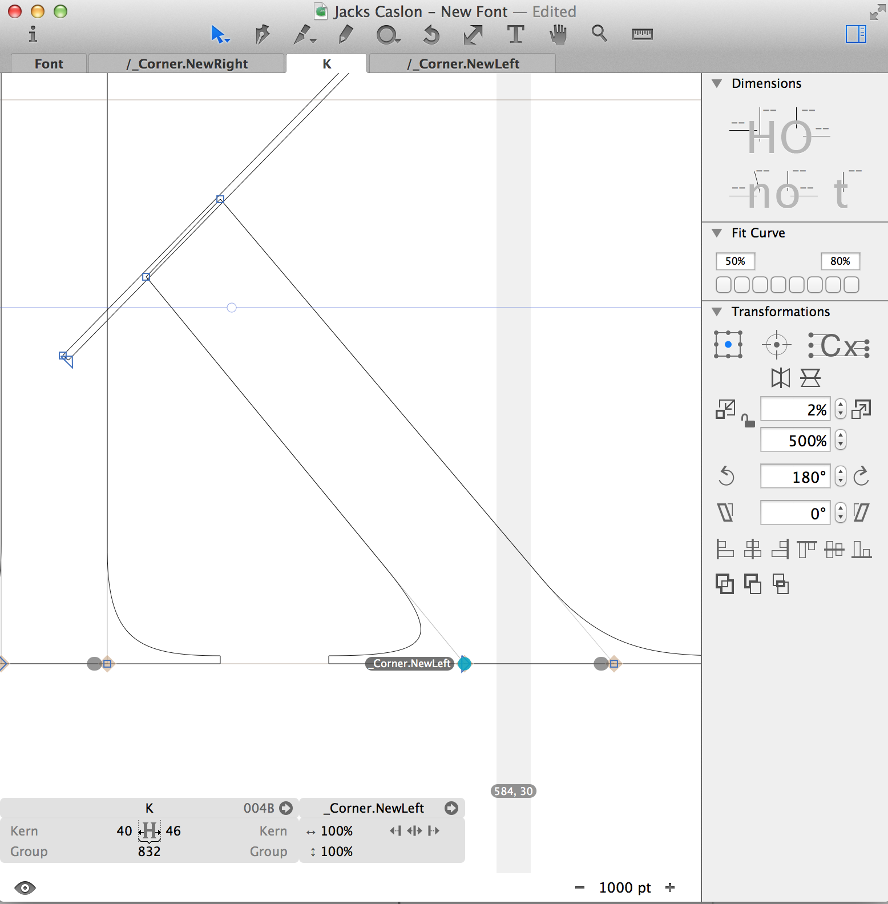The width and height of the screenshot is (888, 904).
Task: Select the Zoom magnifier tool
Action: point(599,34)
